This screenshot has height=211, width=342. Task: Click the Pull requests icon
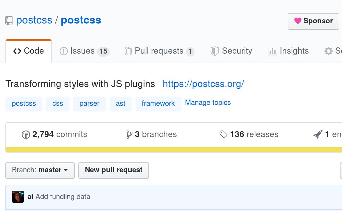click(x=129, y=51)
